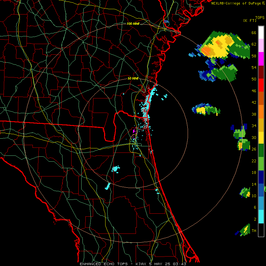Click the "18" legend value

pyautogui.click(x=254, y=173)
